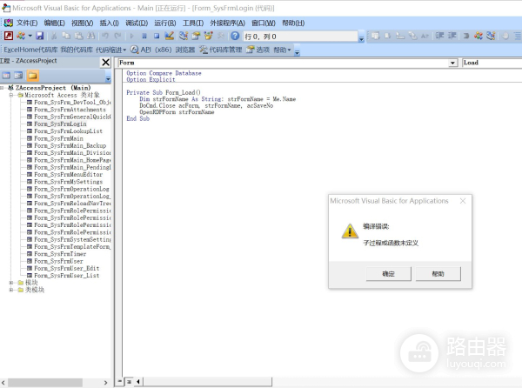
Task: Click the blue Help question mark icon
Action: 235,36
